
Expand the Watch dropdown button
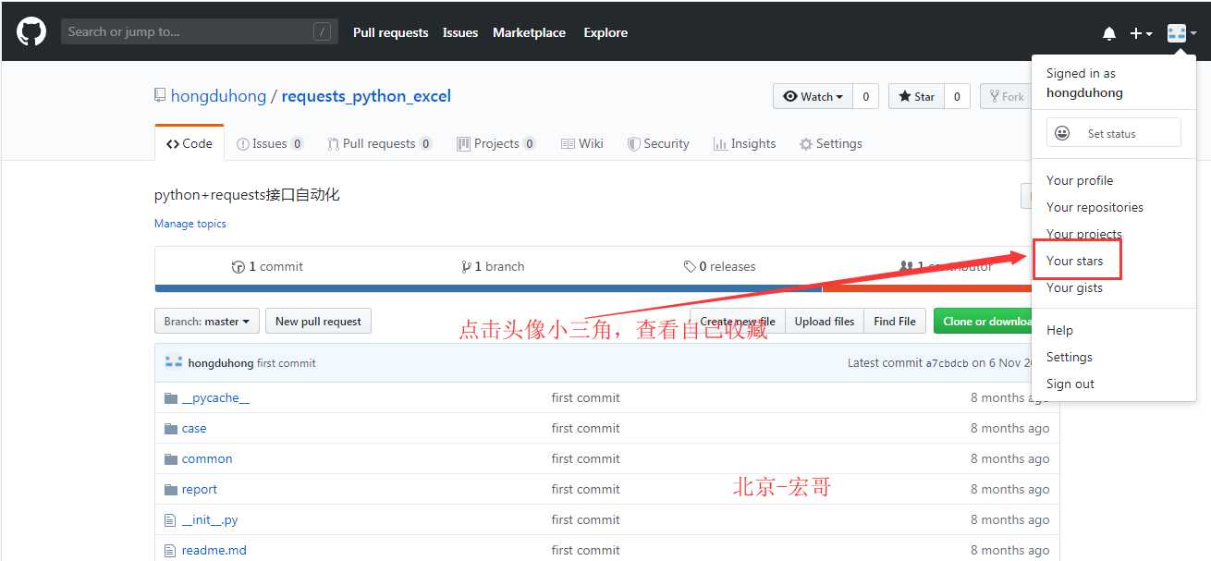tap(813, 96)
